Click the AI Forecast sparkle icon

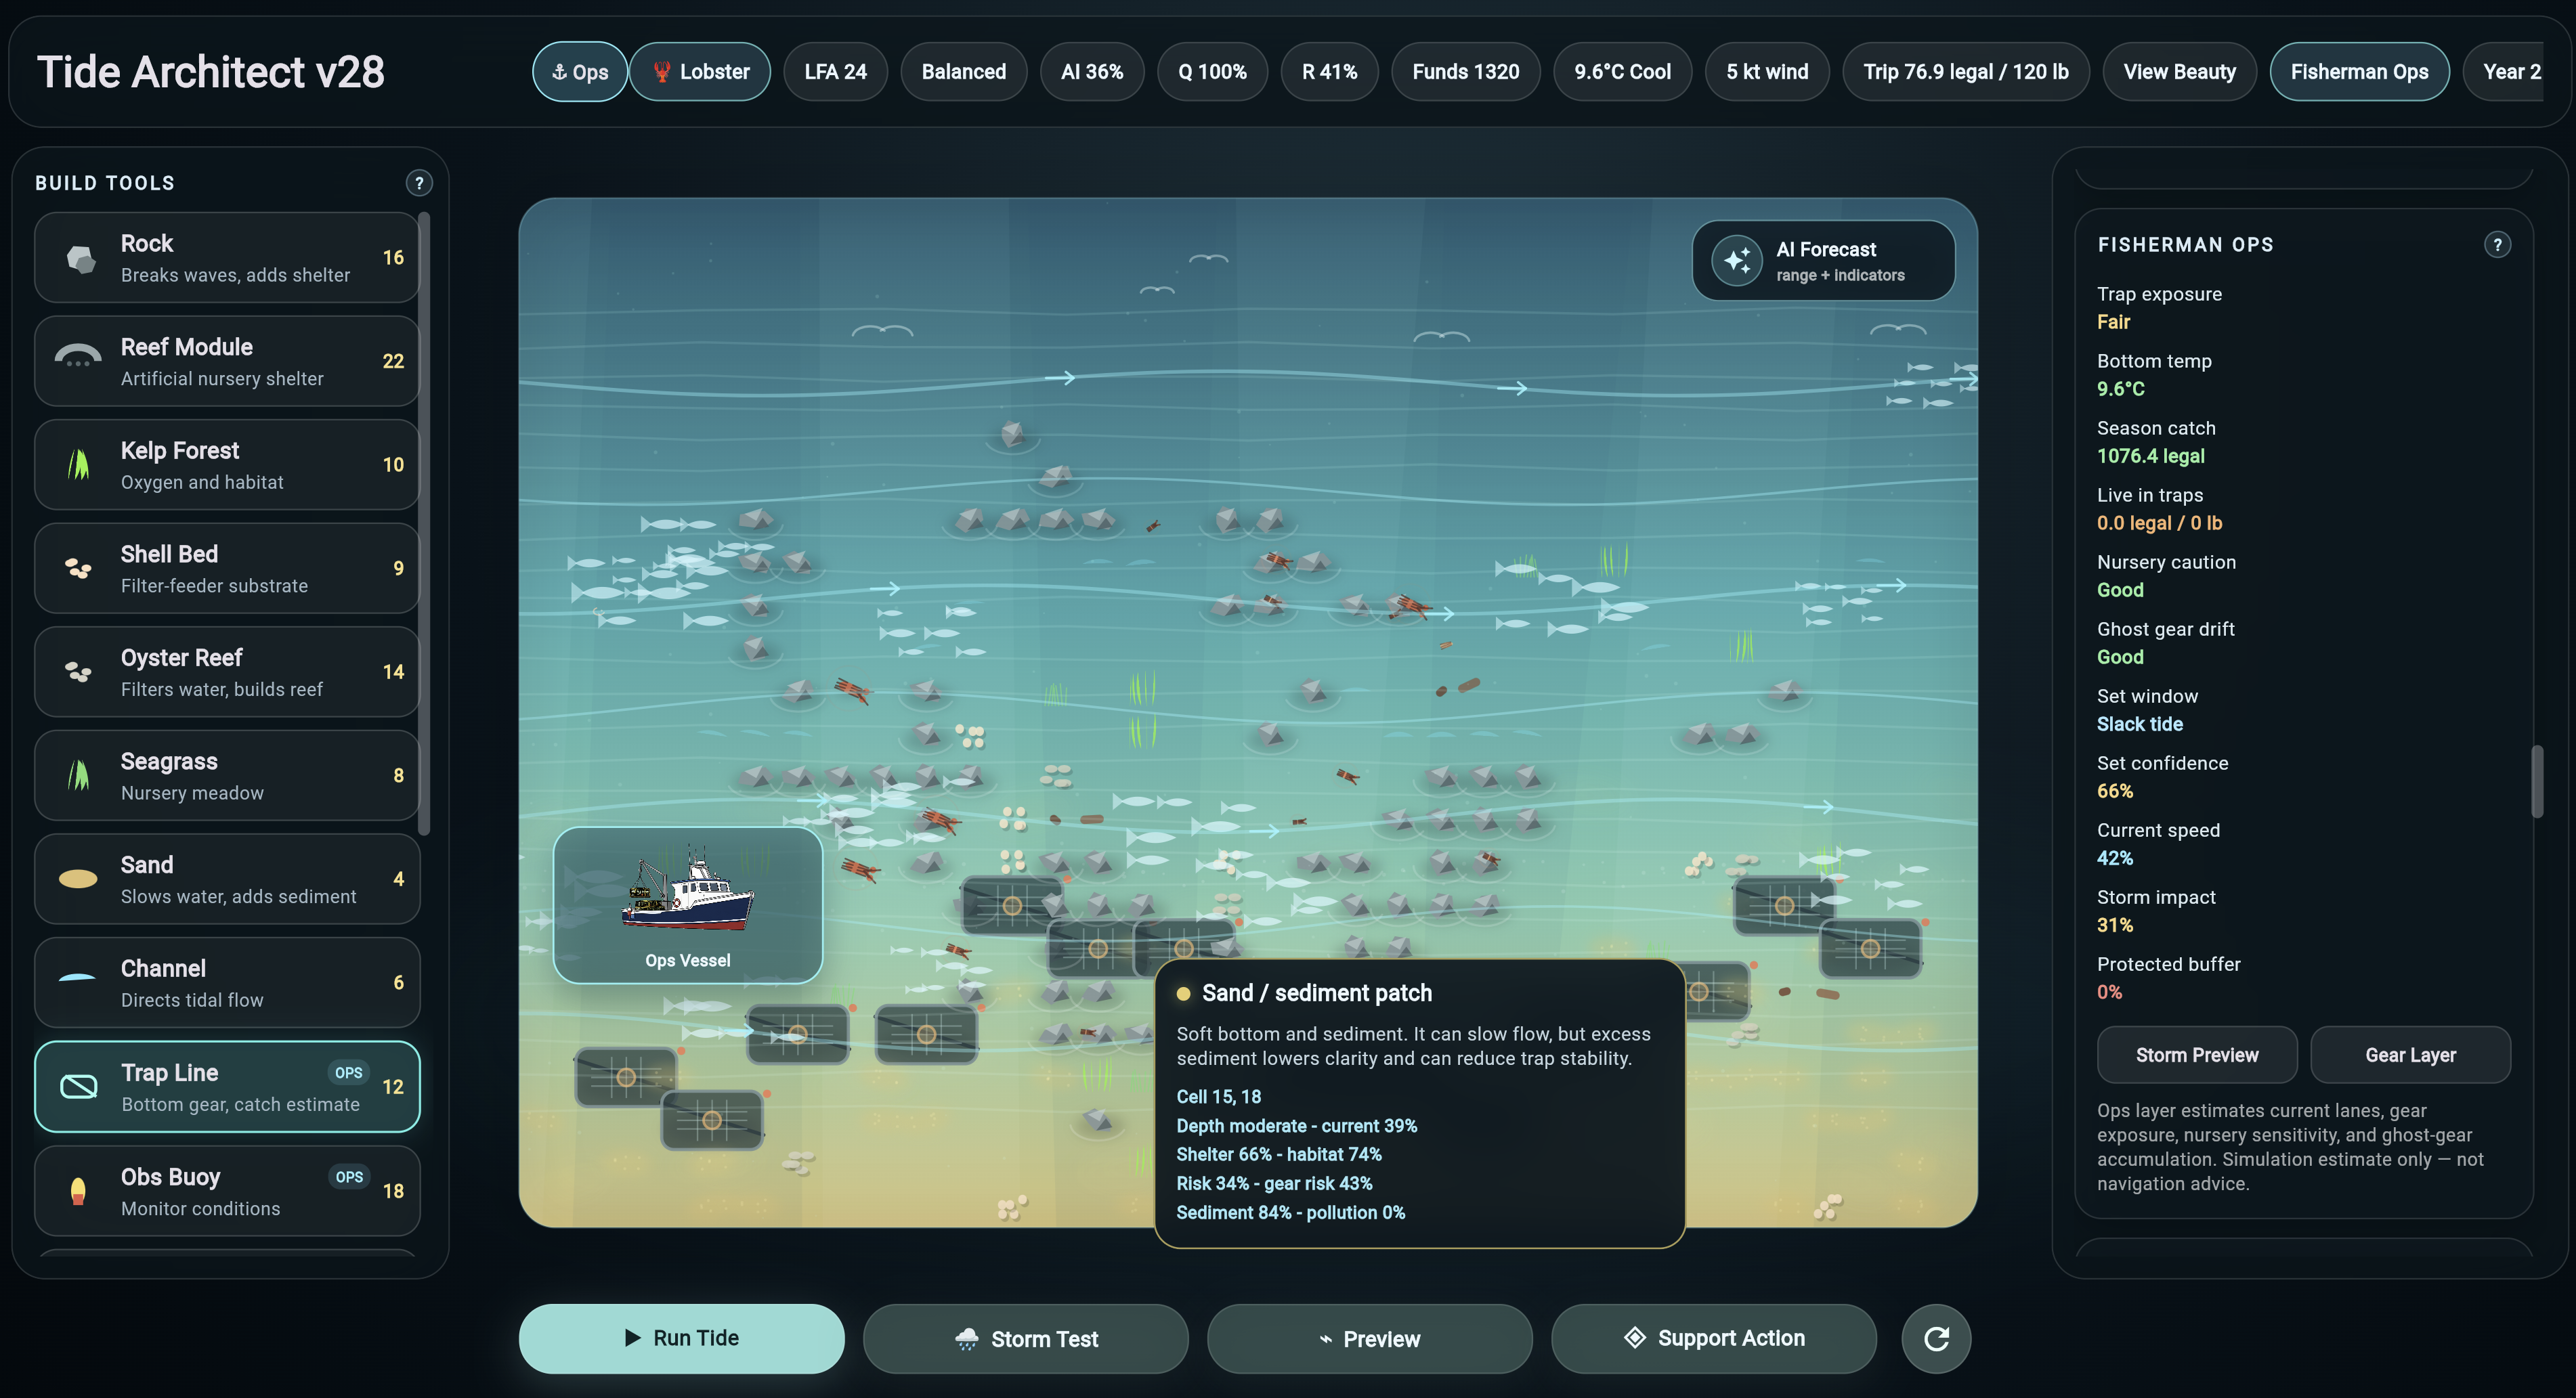pyautogui.click(x=1737, y=261)
